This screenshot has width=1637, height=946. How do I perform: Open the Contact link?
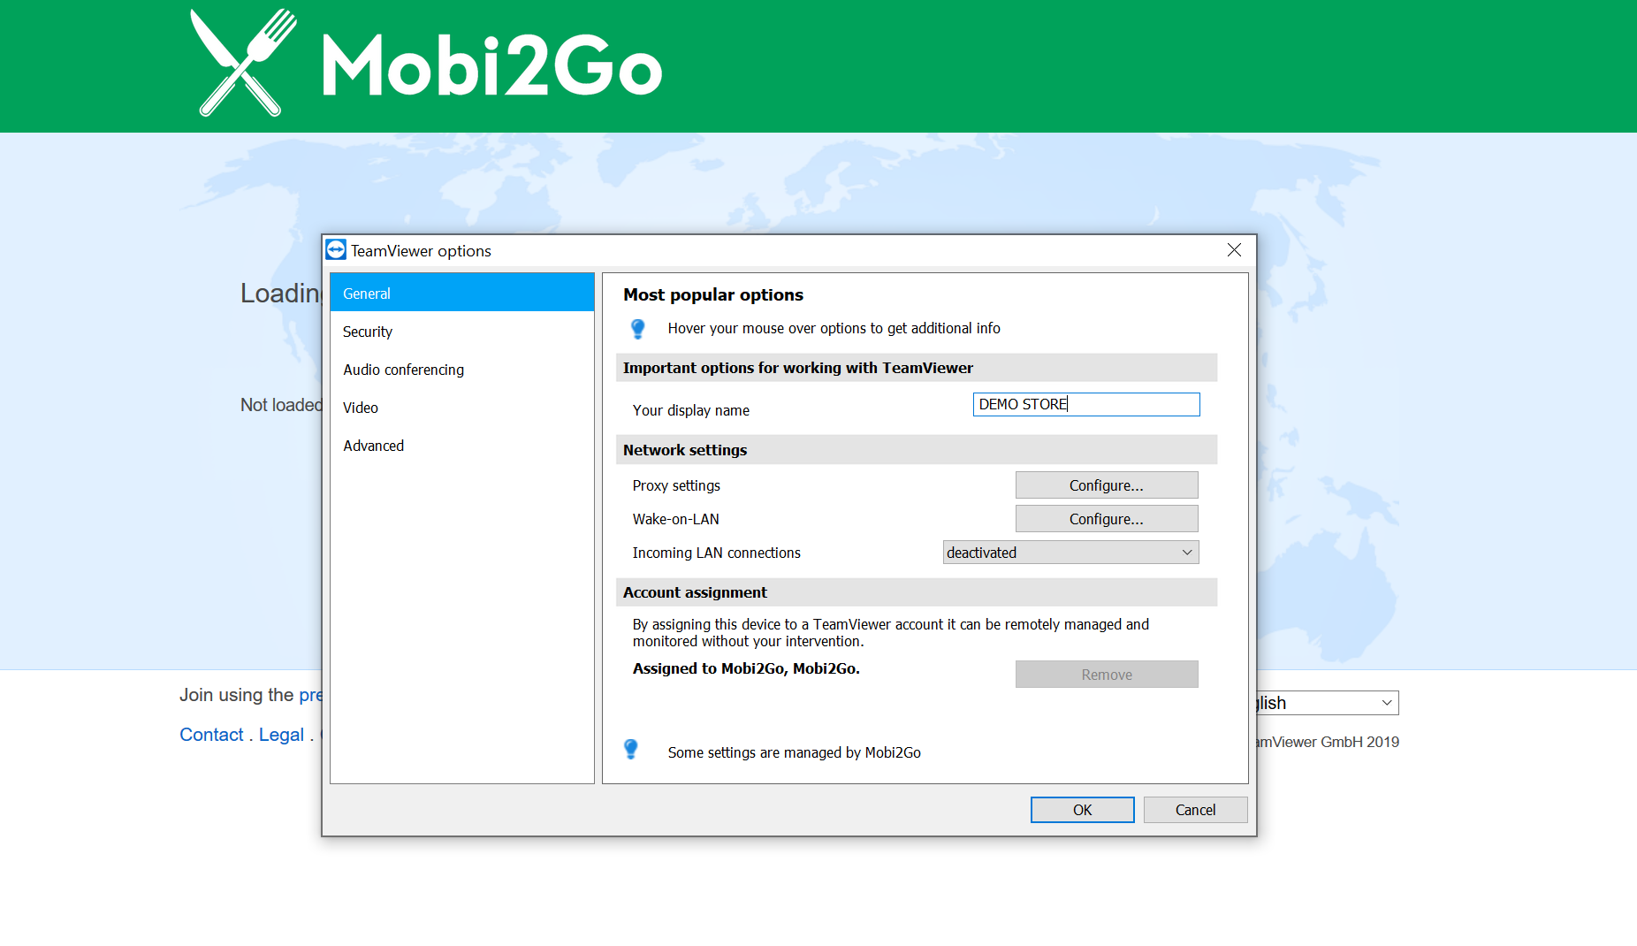211,735
